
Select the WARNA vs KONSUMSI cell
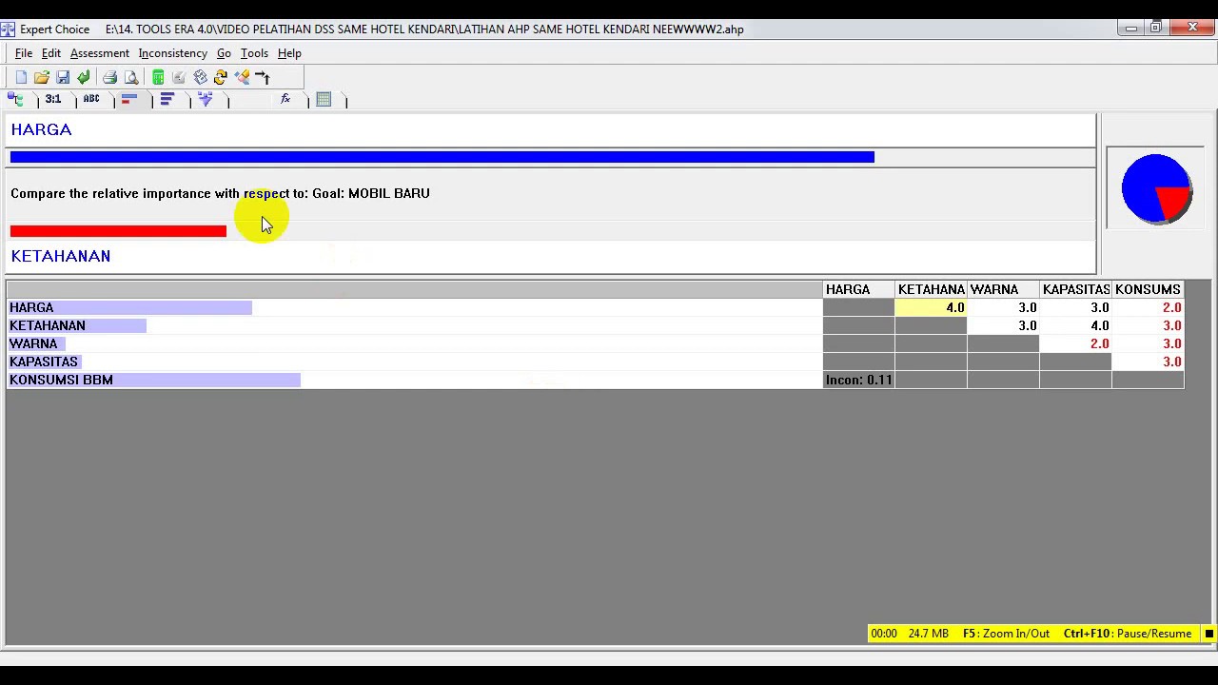[x=1148, y=343]
